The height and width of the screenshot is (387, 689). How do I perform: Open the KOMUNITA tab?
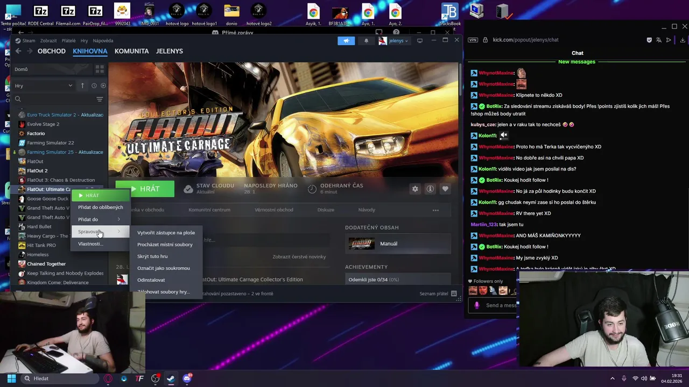coord(131,51)
